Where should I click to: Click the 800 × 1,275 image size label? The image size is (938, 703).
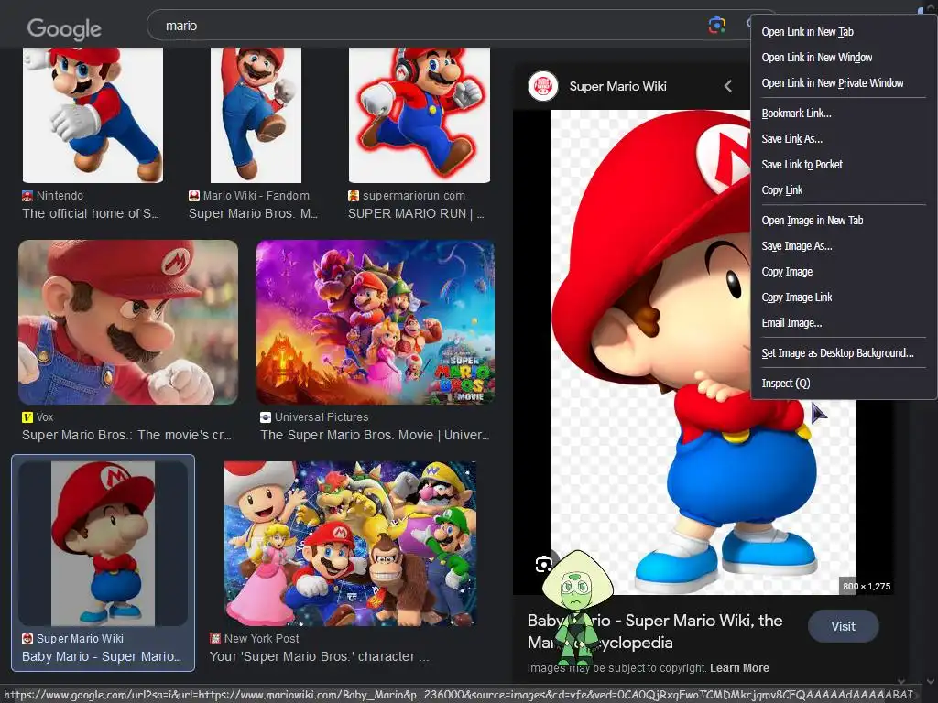tap(867, 587)
